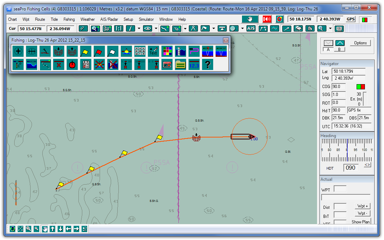Open the Simulator menu
384x240 pixels.
tap(147, 19)
